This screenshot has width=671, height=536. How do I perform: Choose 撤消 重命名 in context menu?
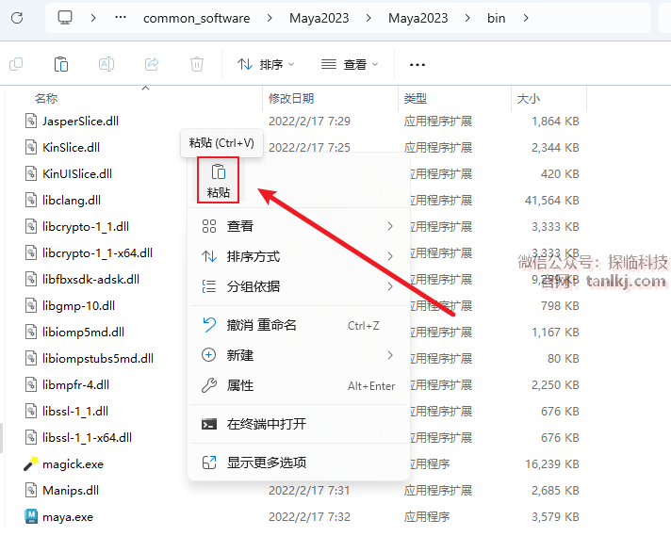[298, 326]
